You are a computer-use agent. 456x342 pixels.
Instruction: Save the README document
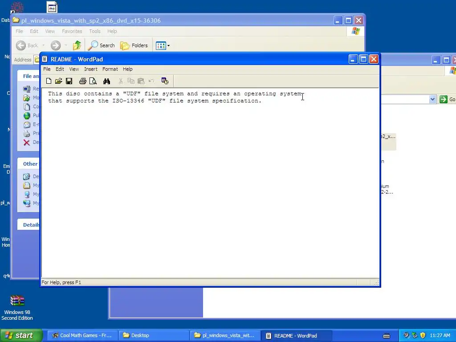[69, 81]
